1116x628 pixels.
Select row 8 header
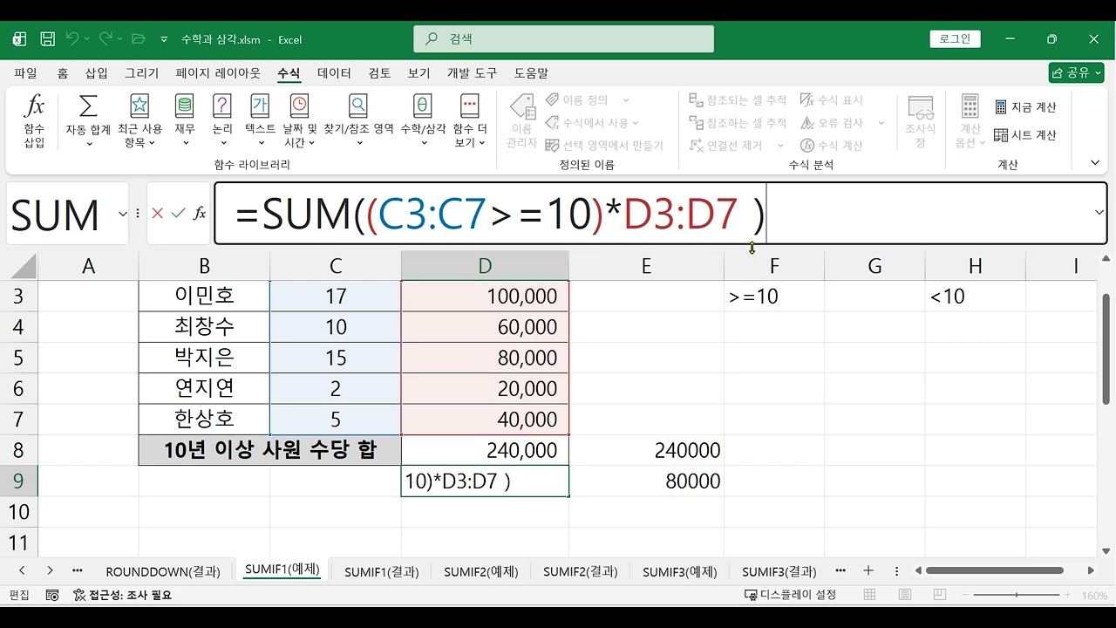(19, 450)
